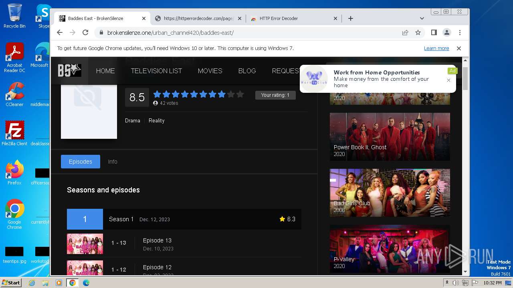
Task: Close the Baddies East tab
Action: [144, 18]
